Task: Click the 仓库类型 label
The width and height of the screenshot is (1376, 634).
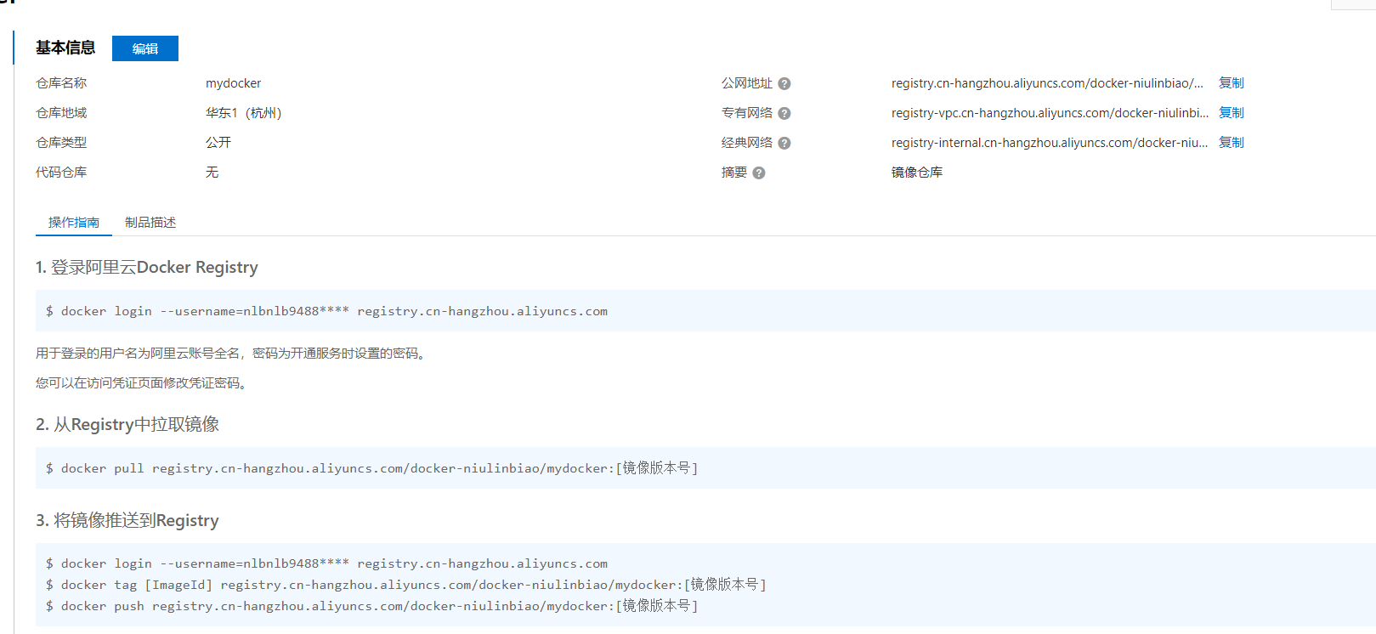Action: [61, 143]
